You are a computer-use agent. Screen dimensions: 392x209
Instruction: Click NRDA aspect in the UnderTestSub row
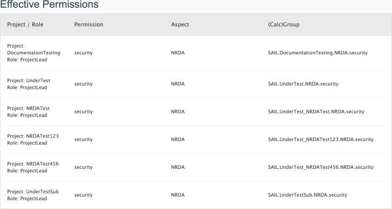[x=177, y=195]
